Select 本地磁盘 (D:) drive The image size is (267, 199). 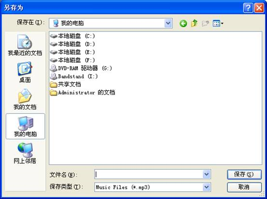coord(72,44)
